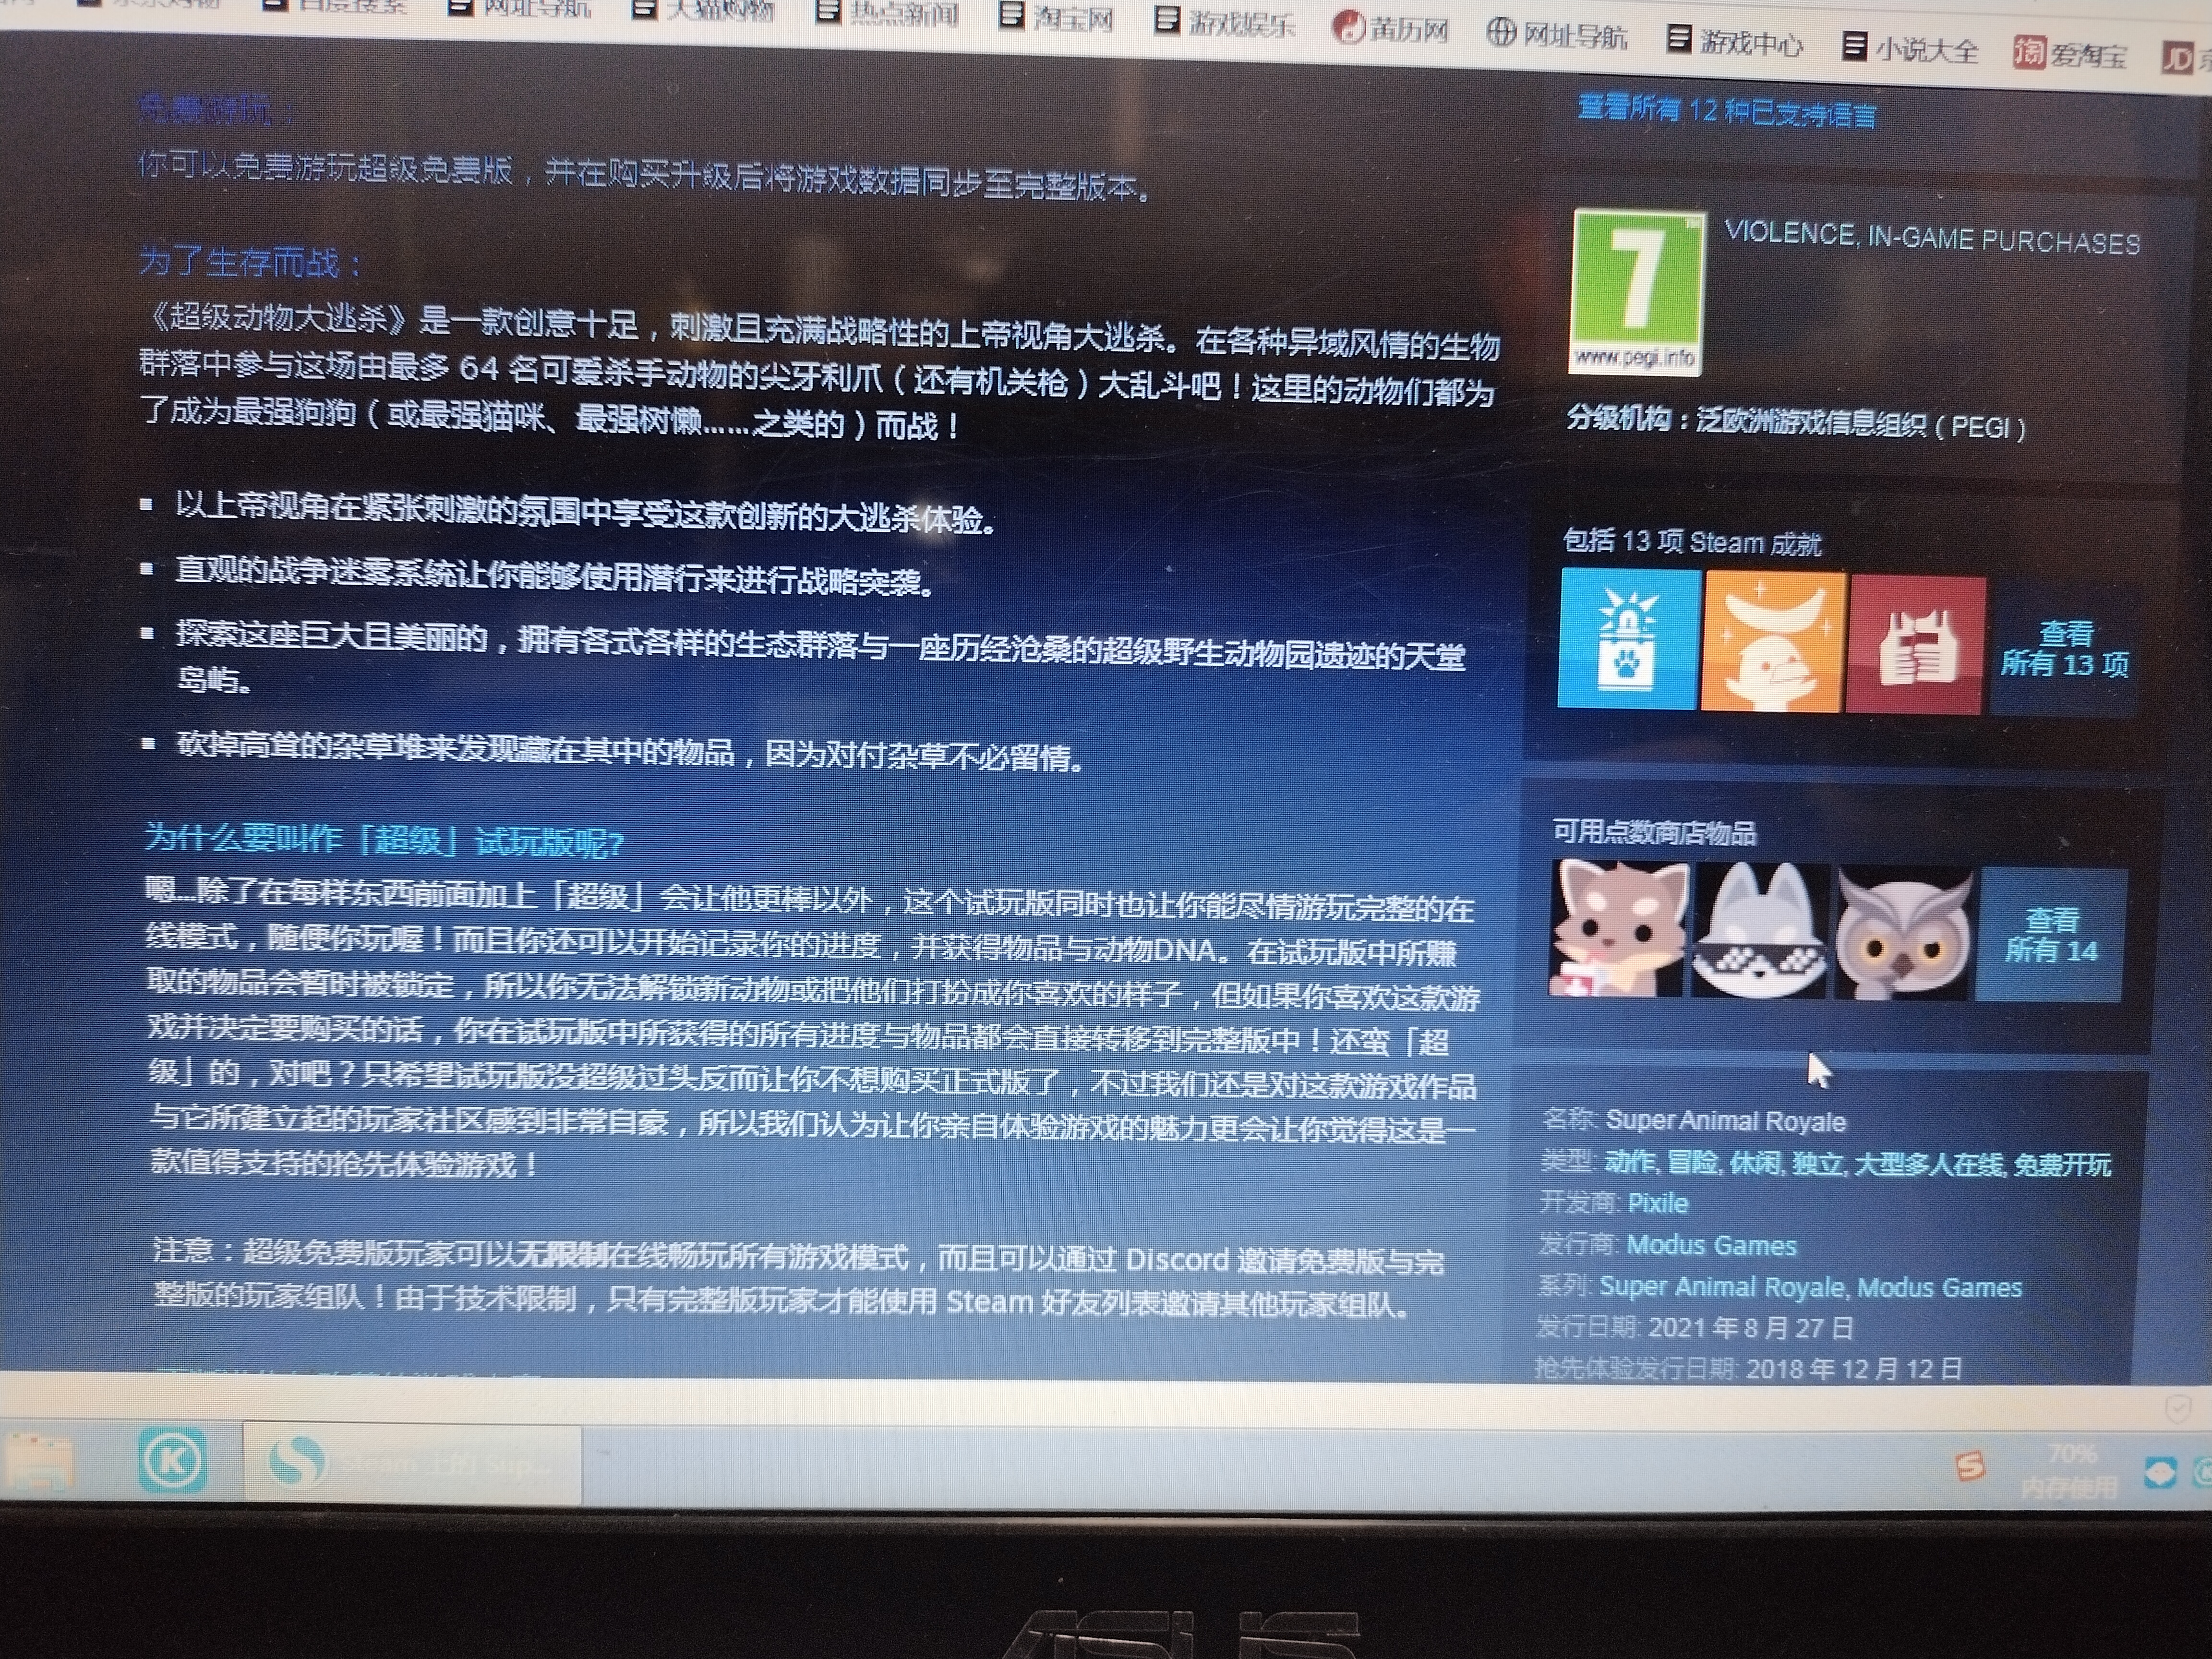Open the 黄历网 bookmark
The height and width of the screenshot is (1659, 2212).
click(x=1391, y=27)
